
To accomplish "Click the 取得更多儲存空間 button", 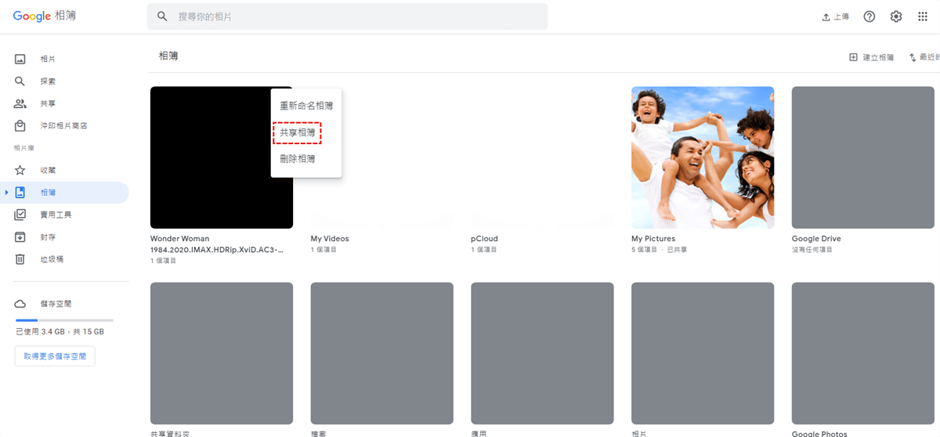I will (55, 356).
